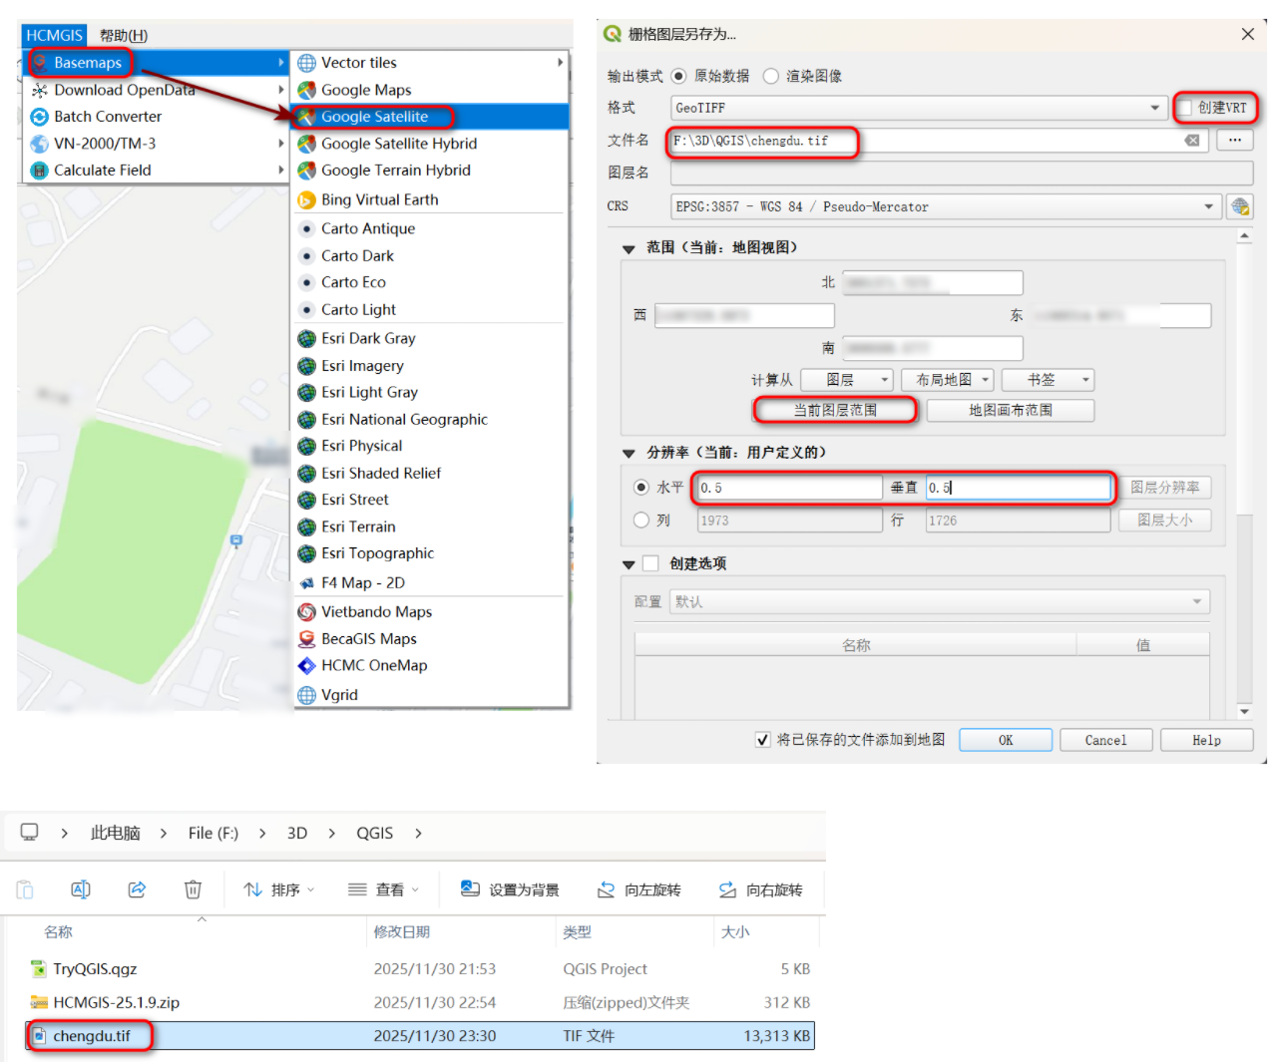Clear the file name field with X icon
This screenshot has height=1062, width=1276.
tap(1192, 141)
